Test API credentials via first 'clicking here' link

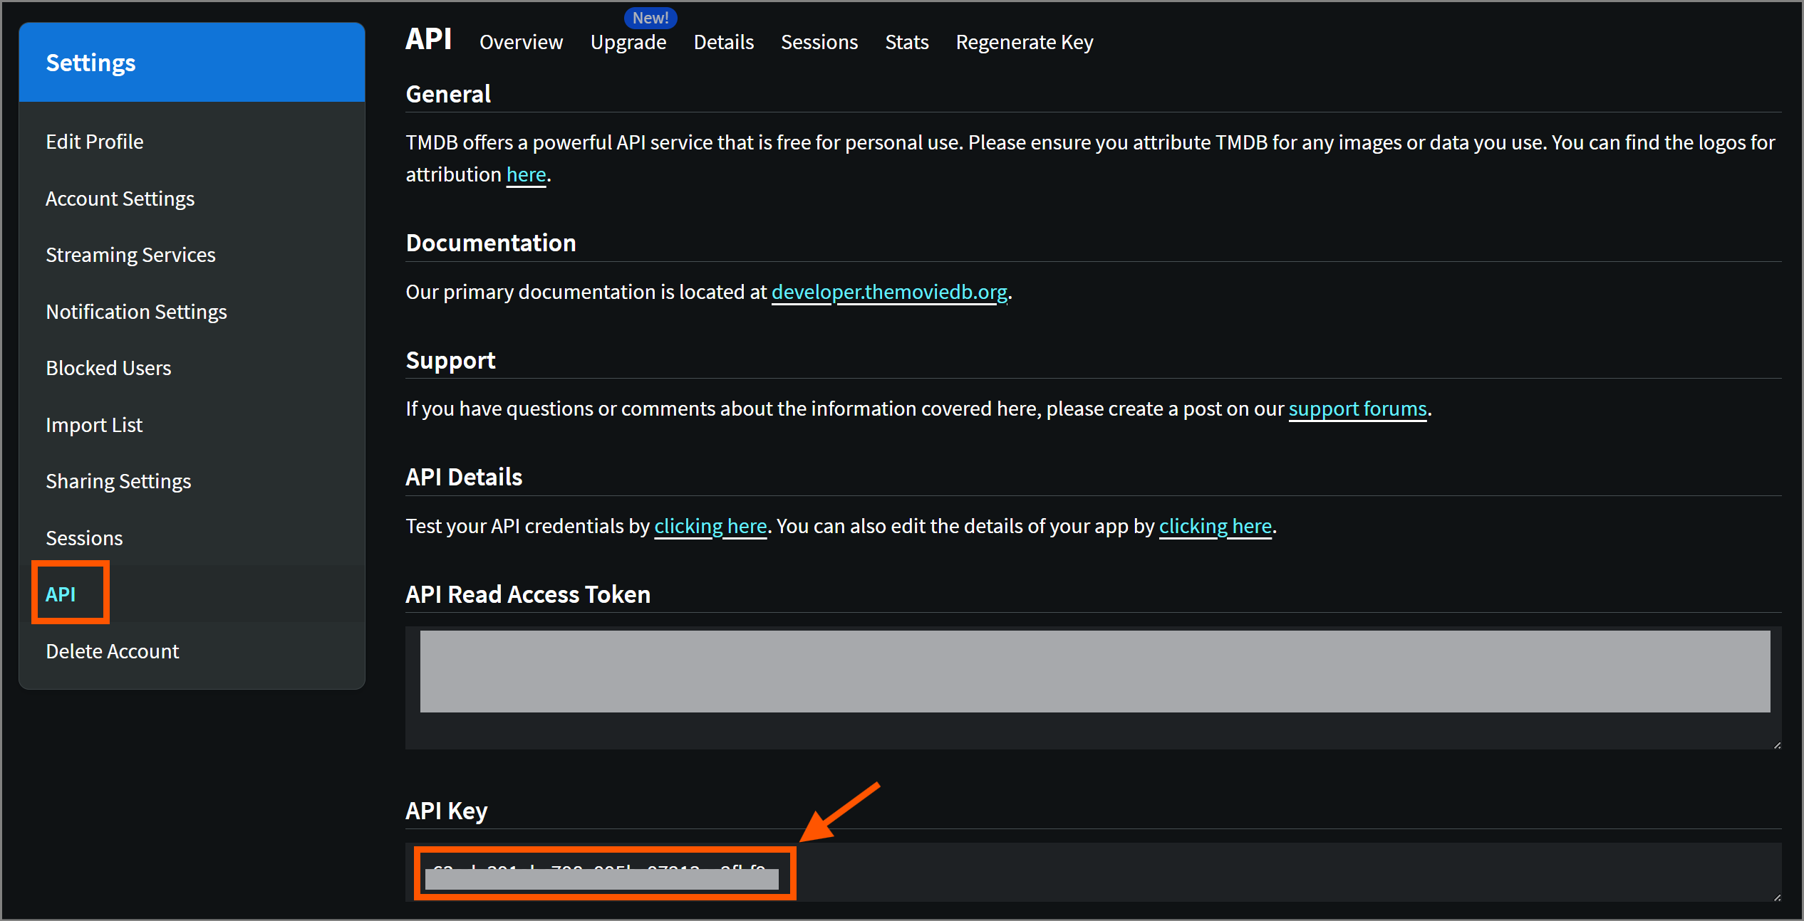coord(710,526)
